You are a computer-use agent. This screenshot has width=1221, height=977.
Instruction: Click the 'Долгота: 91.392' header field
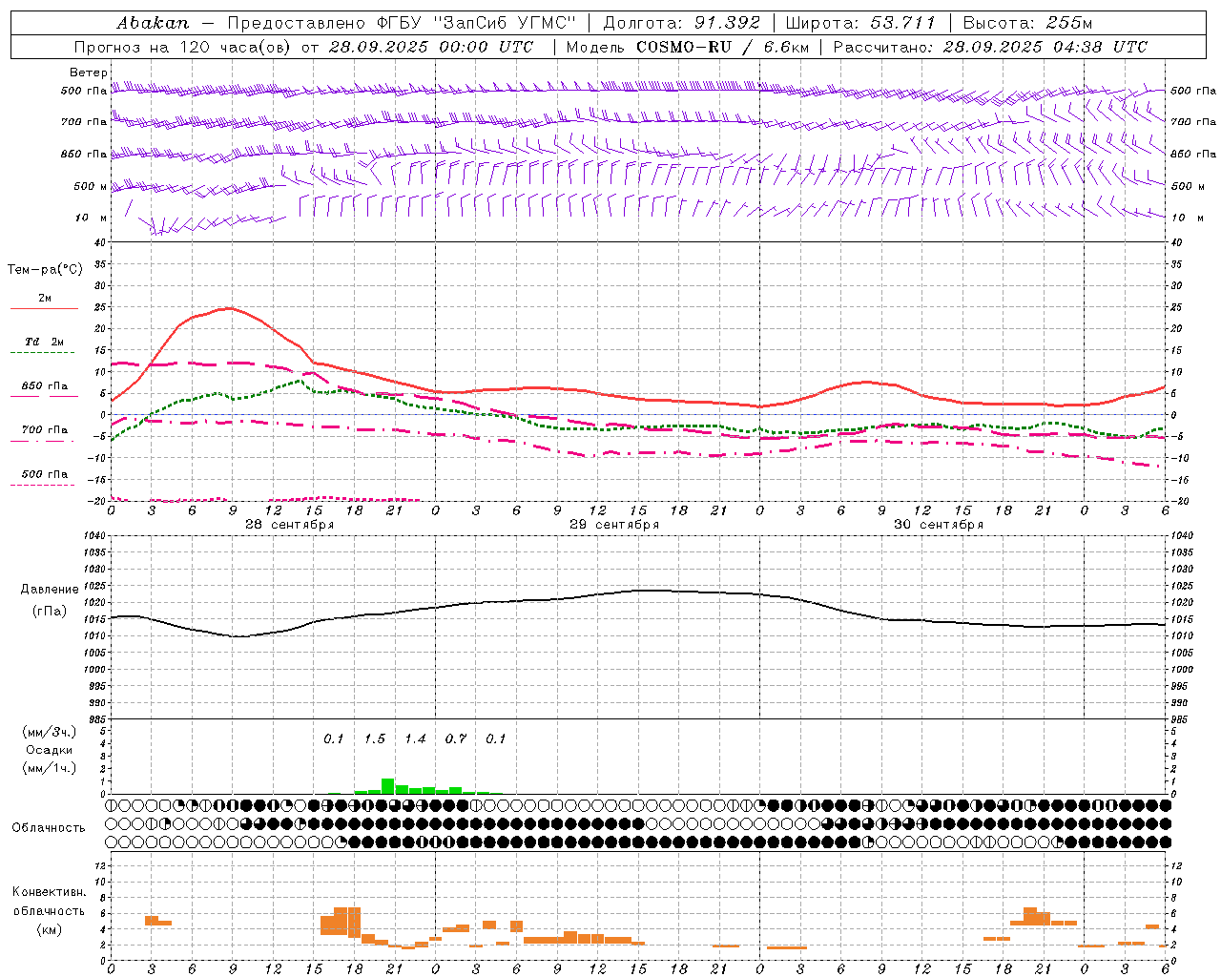click(682, 23)
